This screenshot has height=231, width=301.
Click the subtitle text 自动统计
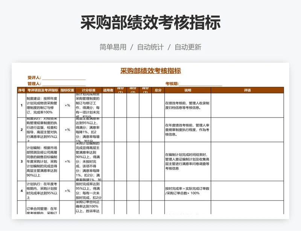[150, 47]
